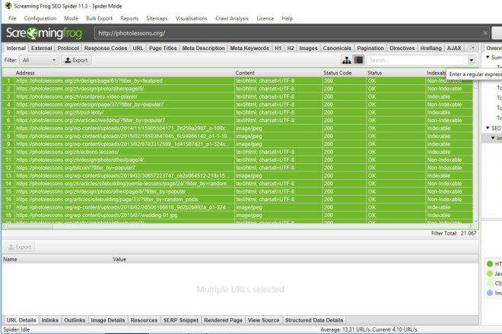The width and height of the screenshot is (502, 334).
Task: Open the Rendered Page bottom tab
Action: click(x=223, y=320)
